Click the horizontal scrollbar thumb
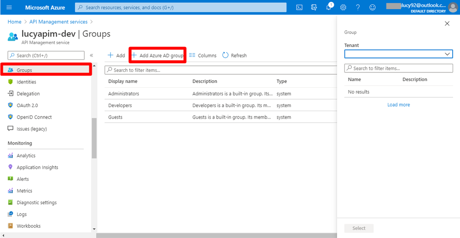 tap(216, 235)
